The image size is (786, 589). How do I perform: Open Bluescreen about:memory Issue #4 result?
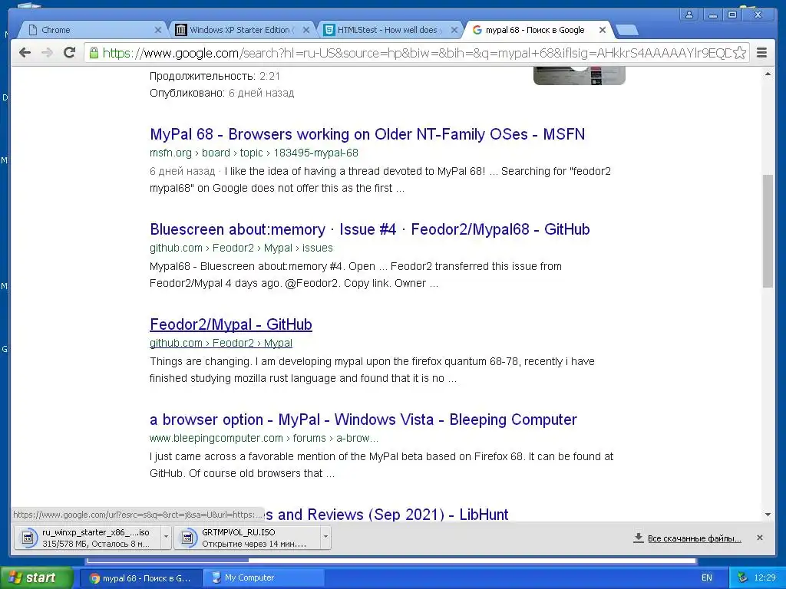point(369,229)
